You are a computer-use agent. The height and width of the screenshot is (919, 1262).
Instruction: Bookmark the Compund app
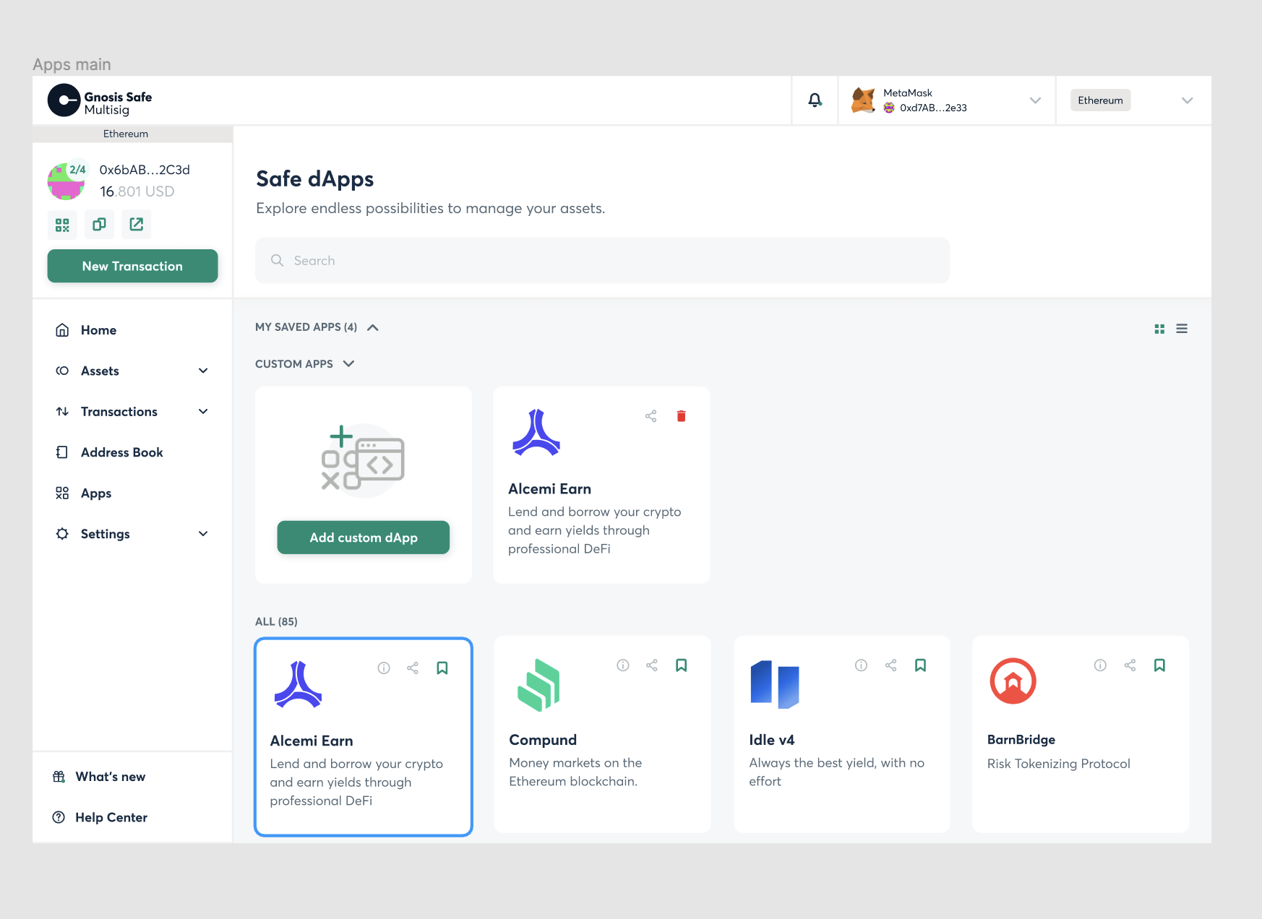(681, 665)
